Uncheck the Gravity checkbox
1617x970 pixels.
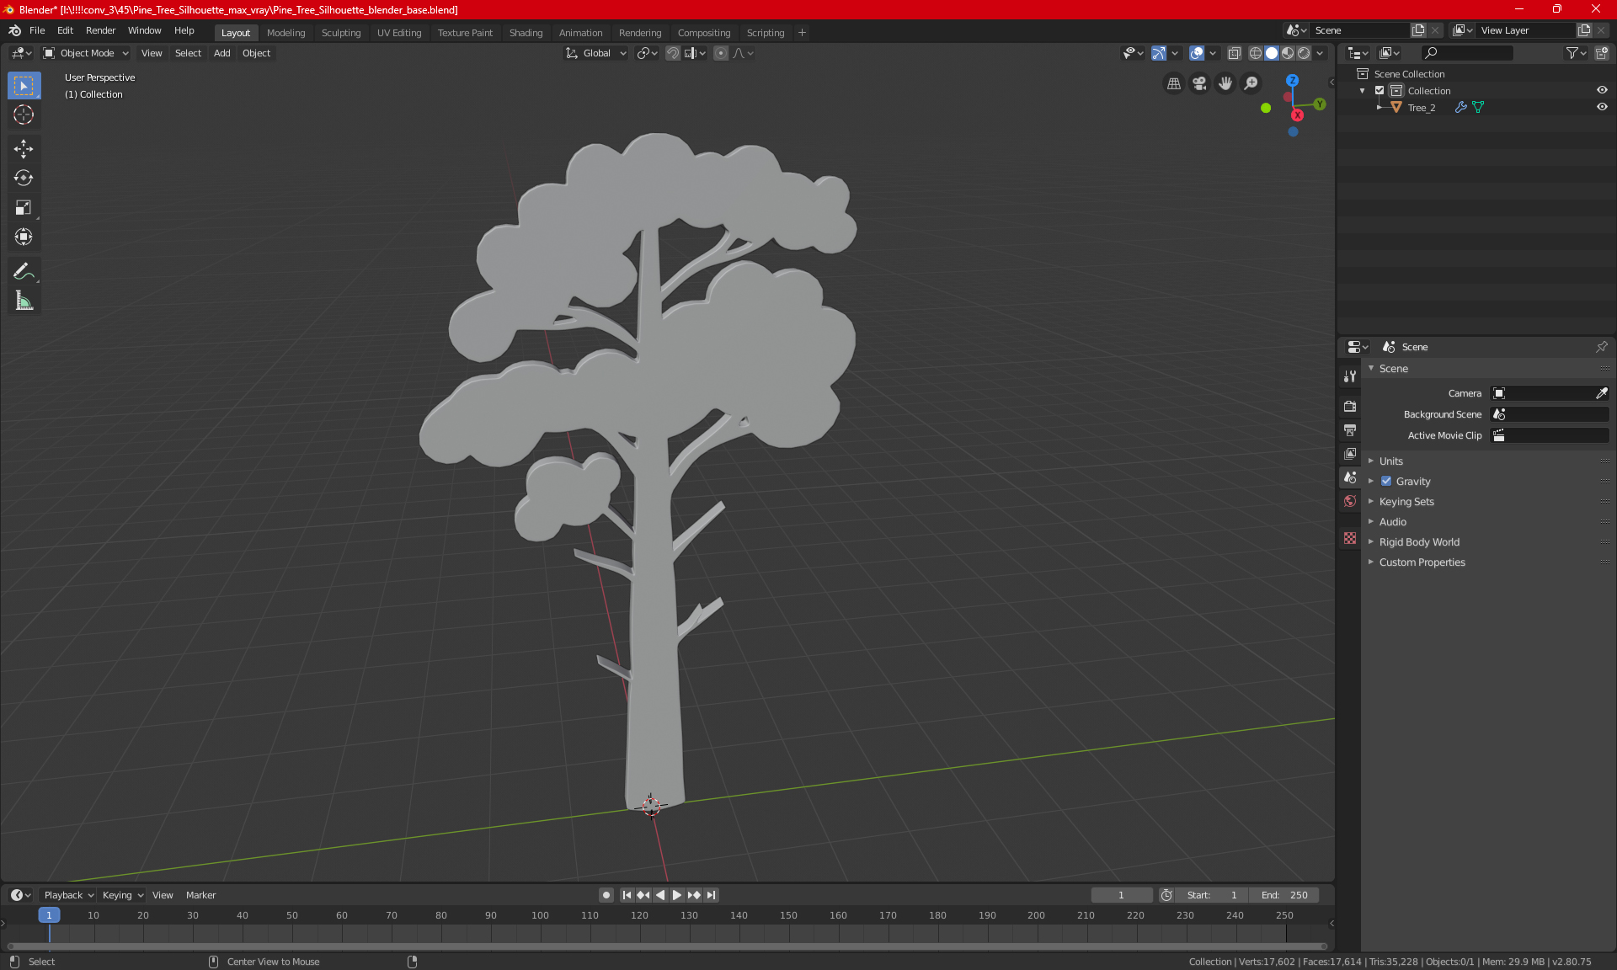[1386, 482]
